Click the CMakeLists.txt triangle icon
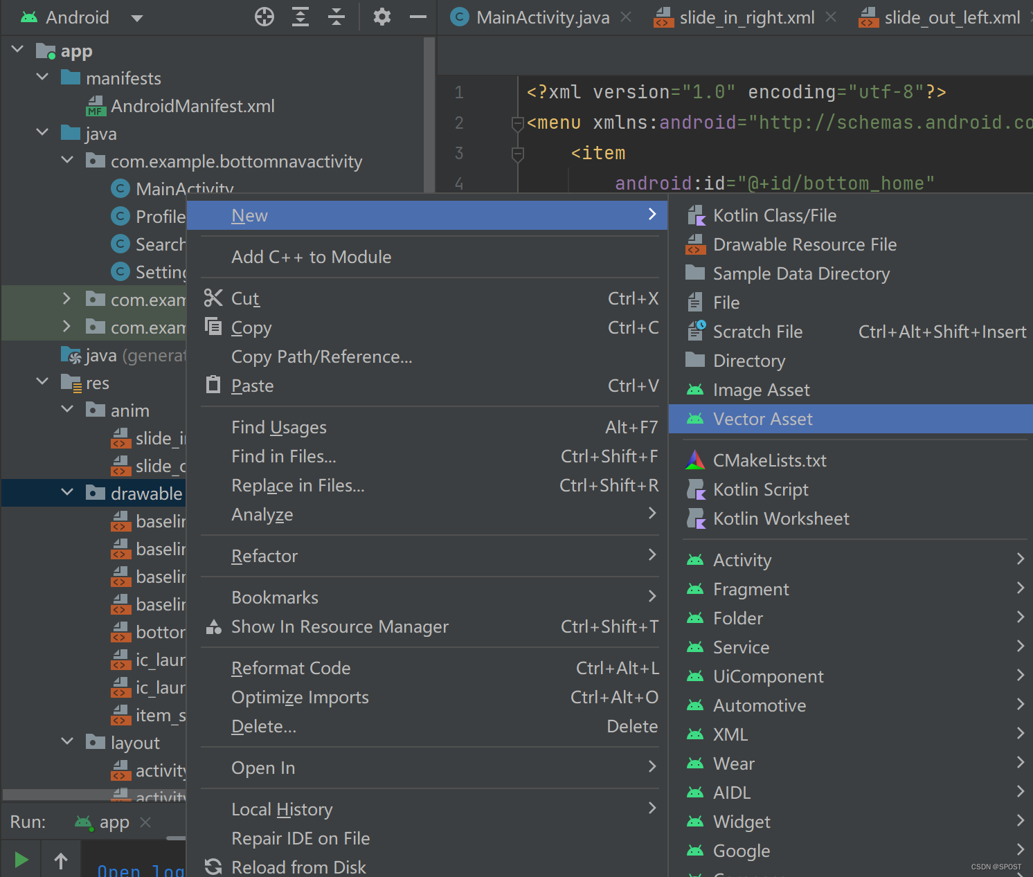Screen dimensions: 1033x877 coord(695,460)
